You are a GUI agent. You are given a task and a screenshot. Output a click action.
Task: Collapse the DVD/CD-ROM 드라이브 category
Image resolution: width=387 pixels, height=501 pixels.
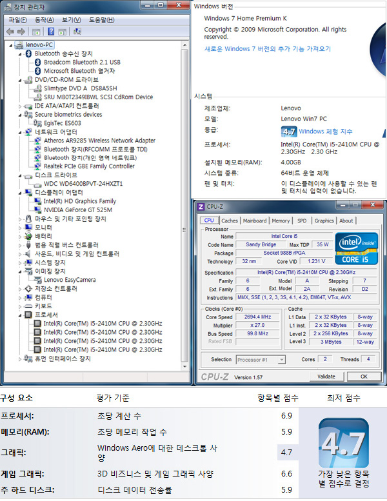pyautogui.click(x=20, y=80)
